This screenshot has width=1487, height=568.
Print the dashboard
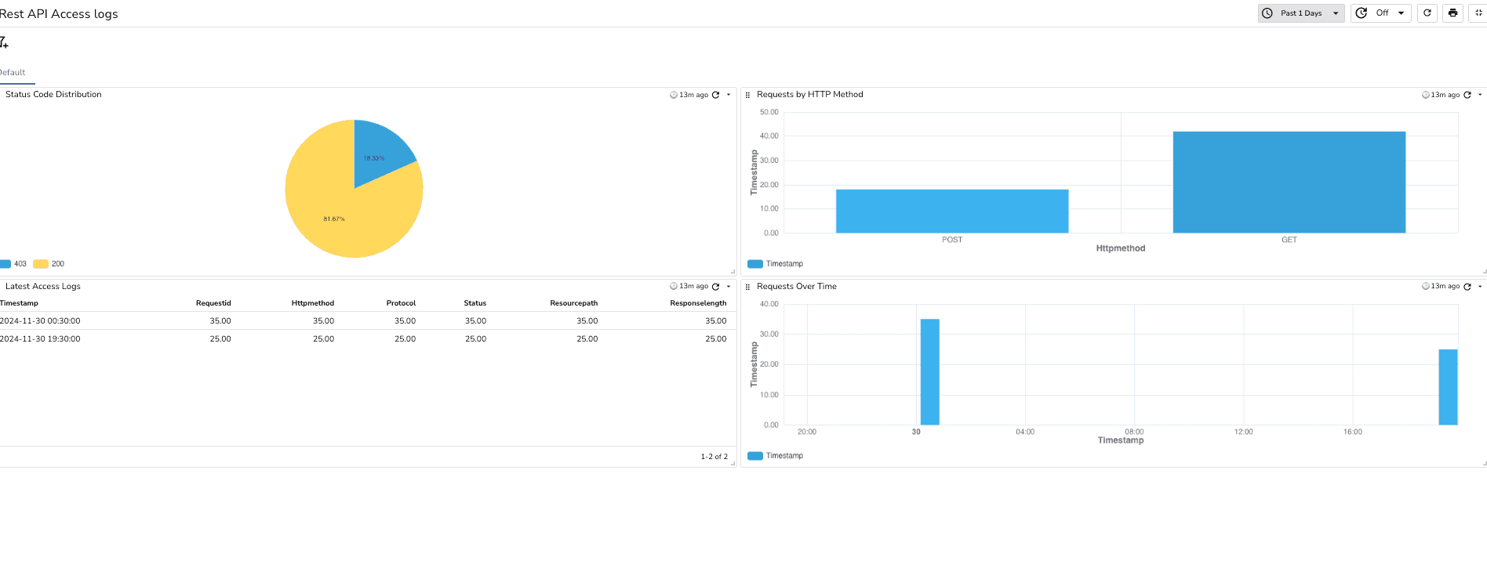point(1452,13)
